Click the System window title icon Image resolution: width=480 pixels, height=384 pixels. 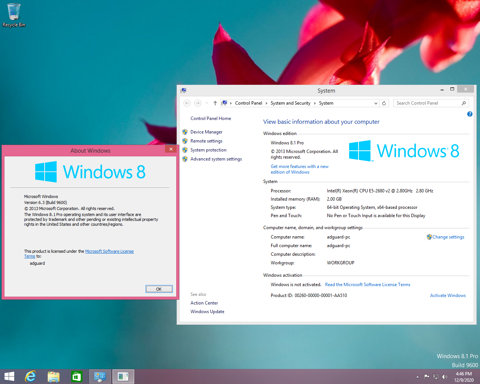(x=183, y=90)
